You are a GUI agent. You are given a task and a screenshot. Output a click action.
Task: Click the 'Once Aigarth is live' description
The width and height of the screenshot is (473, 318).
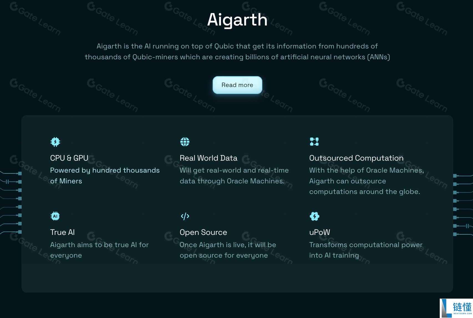pyautogui.click(x=228, y=250)
